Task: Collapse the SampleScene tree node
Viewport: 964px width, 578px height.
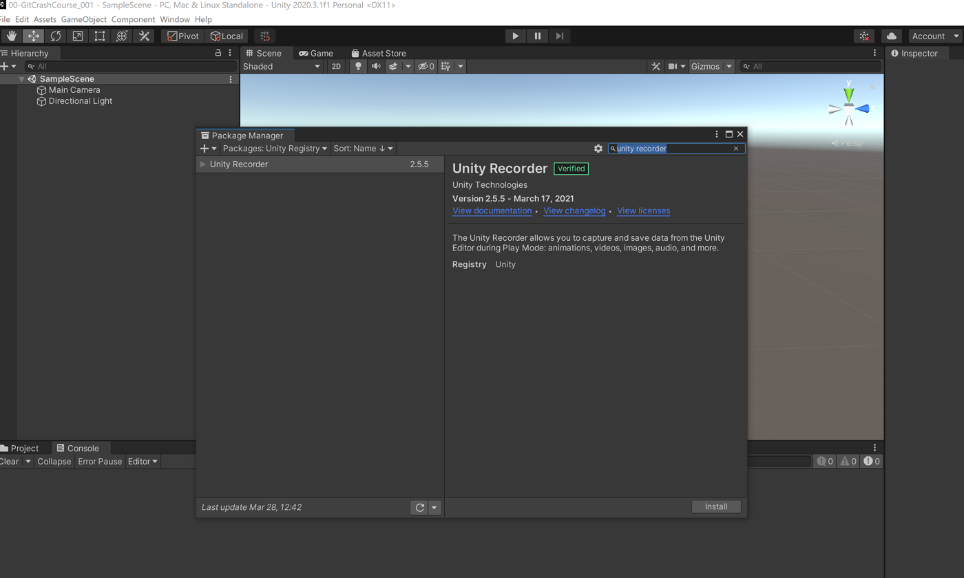Action: click(21, 79)
